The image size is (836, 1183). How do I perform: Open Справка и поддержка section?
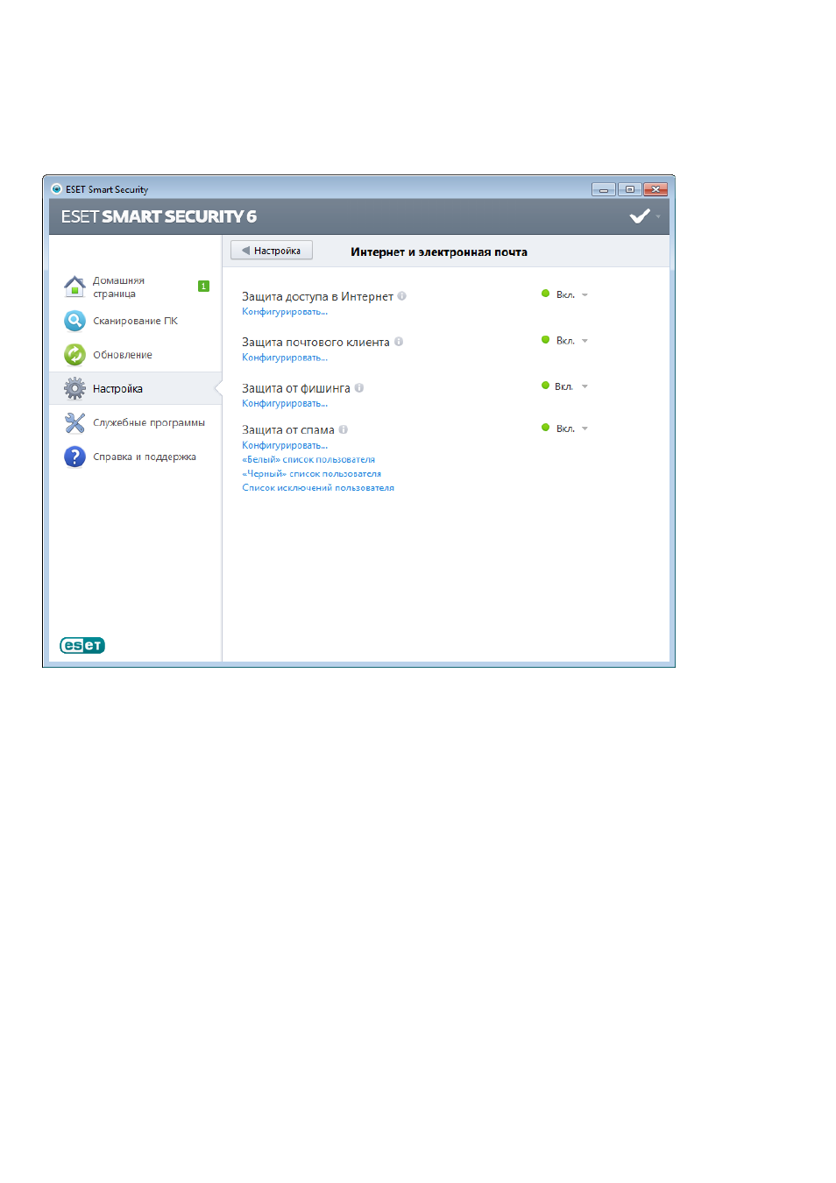(x=136, y=457)
